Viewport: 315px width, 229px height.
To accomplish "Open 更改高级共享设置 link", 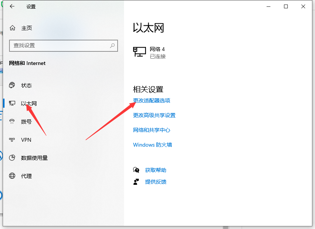I will (154, 115).
